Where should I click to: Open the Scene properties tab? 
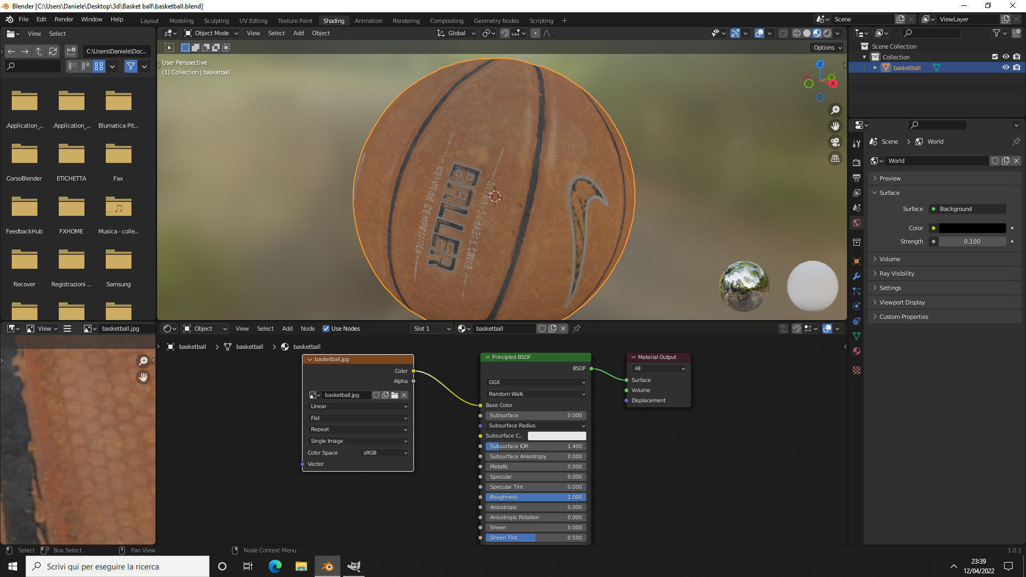click(857, 207)
